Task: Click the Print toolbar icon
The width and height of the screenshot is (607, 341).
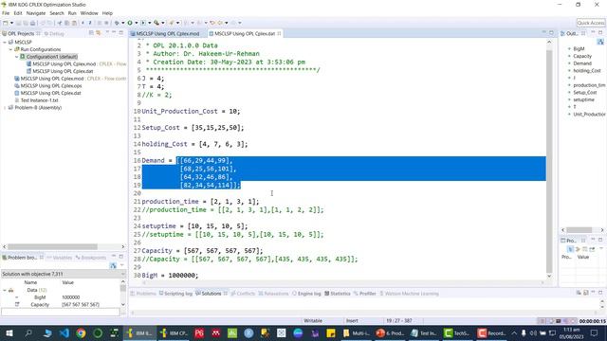Action: [x=33, y=23]
